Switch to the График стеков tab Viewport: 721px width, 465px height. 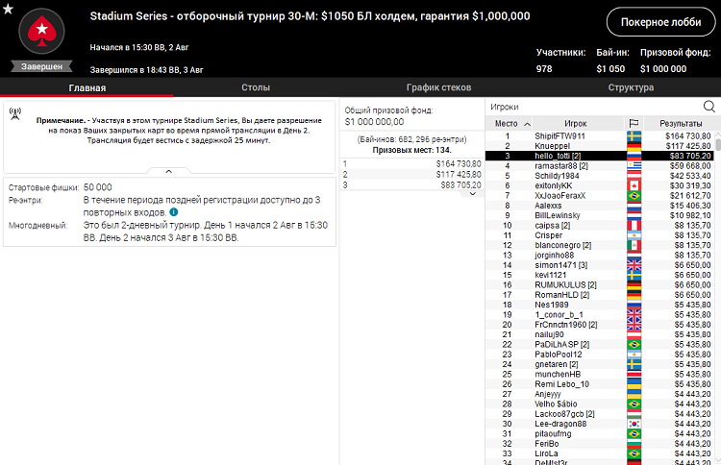click(x=438, y=87)
